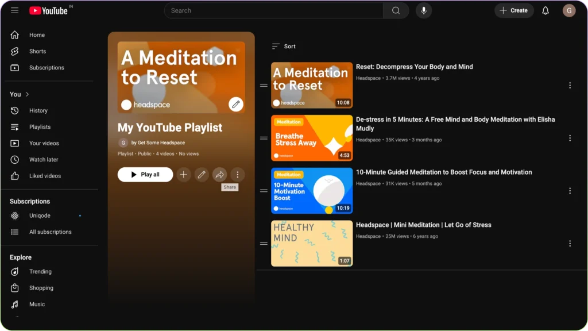Go to Trending under Explore
Screen dimensions: 588x331
click(x=40, y=271)
